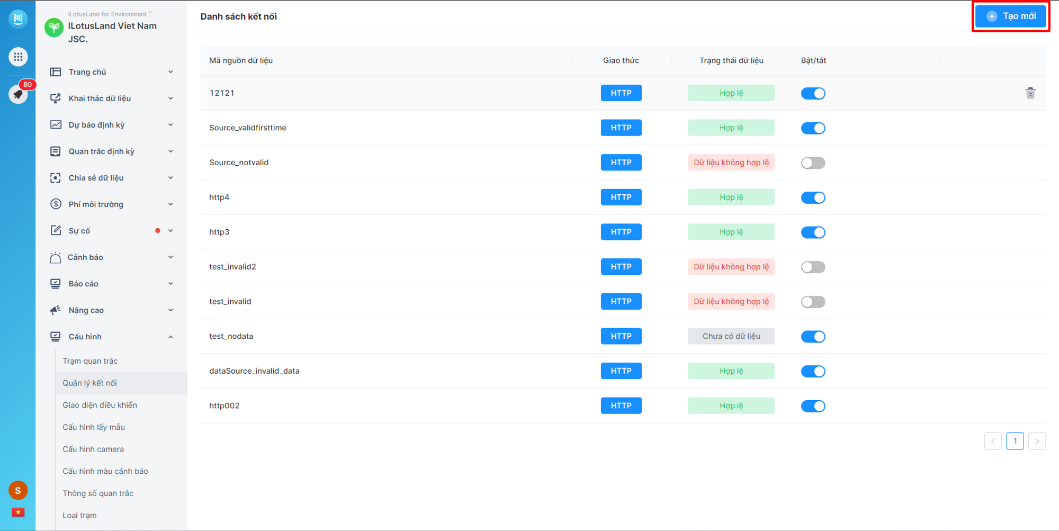The width and height of the screenshot is (1059, 531).
Task: Select Quản lý kết nối submenu item
Action: 121,383
